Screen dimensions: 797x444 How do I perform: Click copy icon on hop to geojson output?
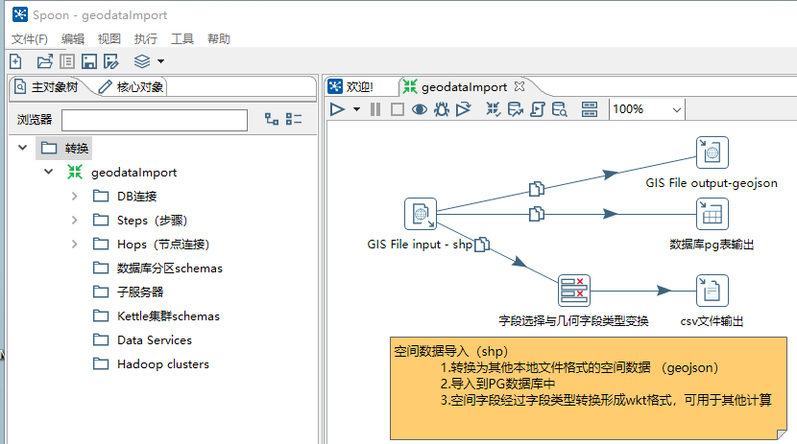pyautogui.click(x=537, y=189)
